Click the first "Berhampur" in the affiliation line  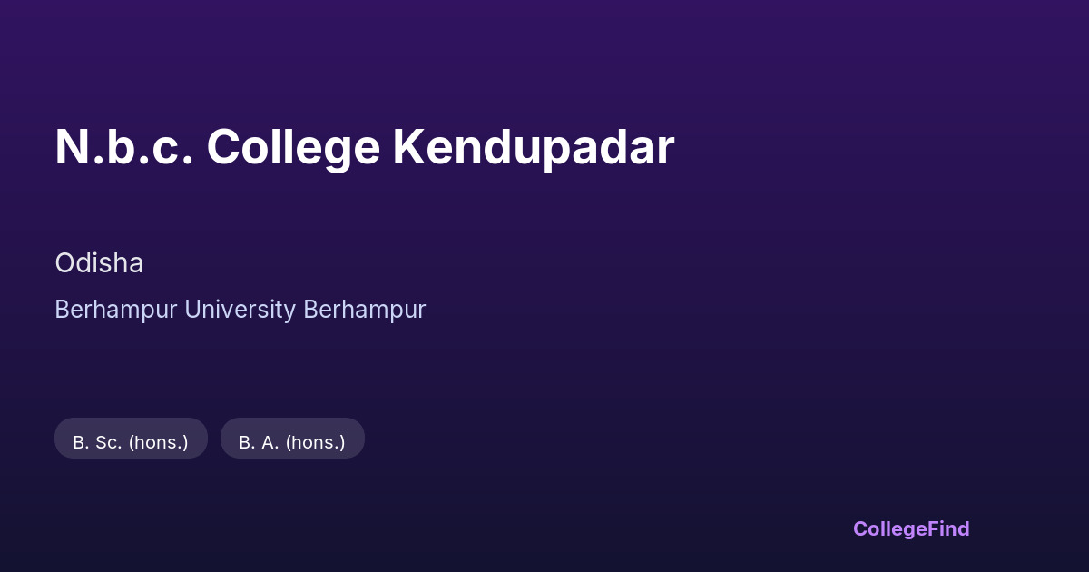coord(116,310)
